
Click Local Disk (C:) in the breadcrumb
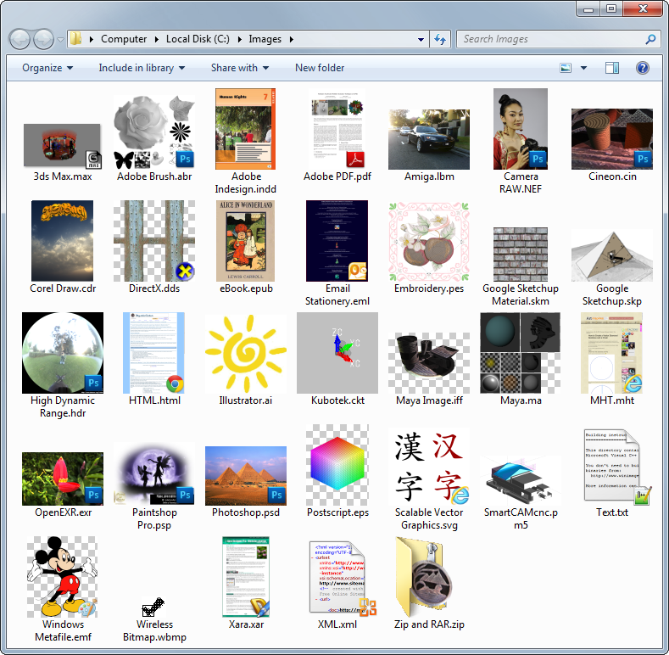click(x=198, y=39)
